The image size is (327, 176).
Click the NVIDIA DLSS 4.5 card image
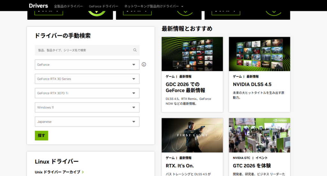pyautogui.click(x=259, y=54)
